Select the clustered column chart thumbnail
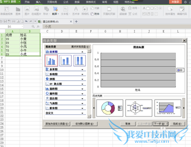The width and height of the screenshot is (191, 147). coord(51,60)
